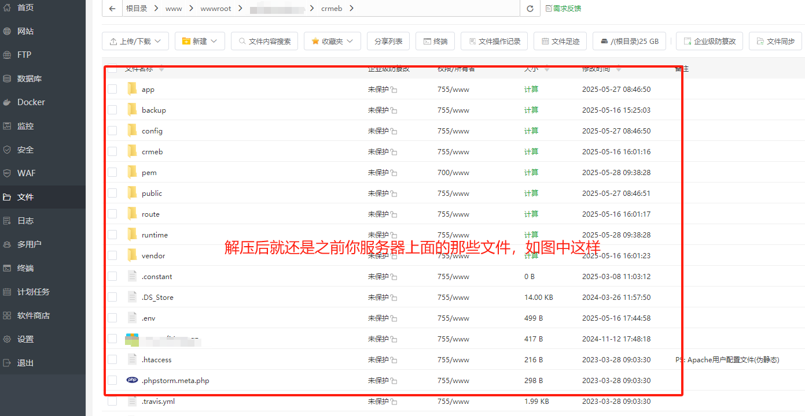Viewport: 805px width, 416px height.
Task: Open the Docker sidebar icon
Action: 7,102
